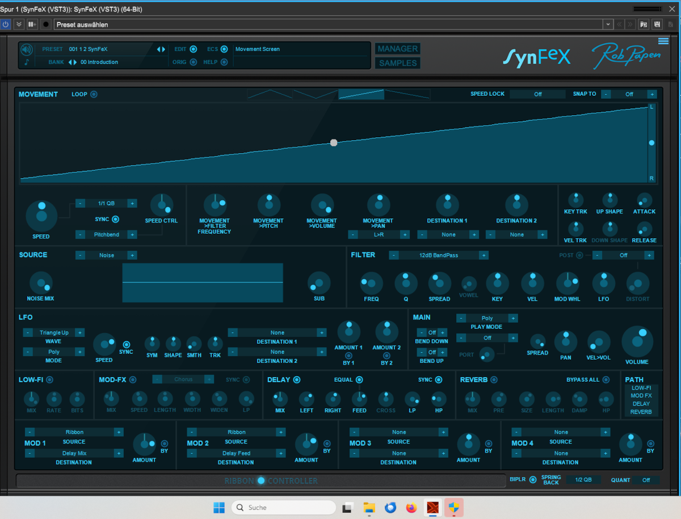Open the SynFeX hamburger menu icon
The image size is (681, 519).
(x=663, y=41)
